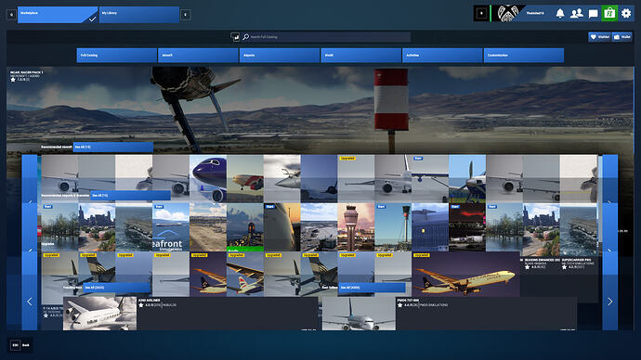
Task: Open the Supercarrier Pro product title
Action: pos(577,260)
